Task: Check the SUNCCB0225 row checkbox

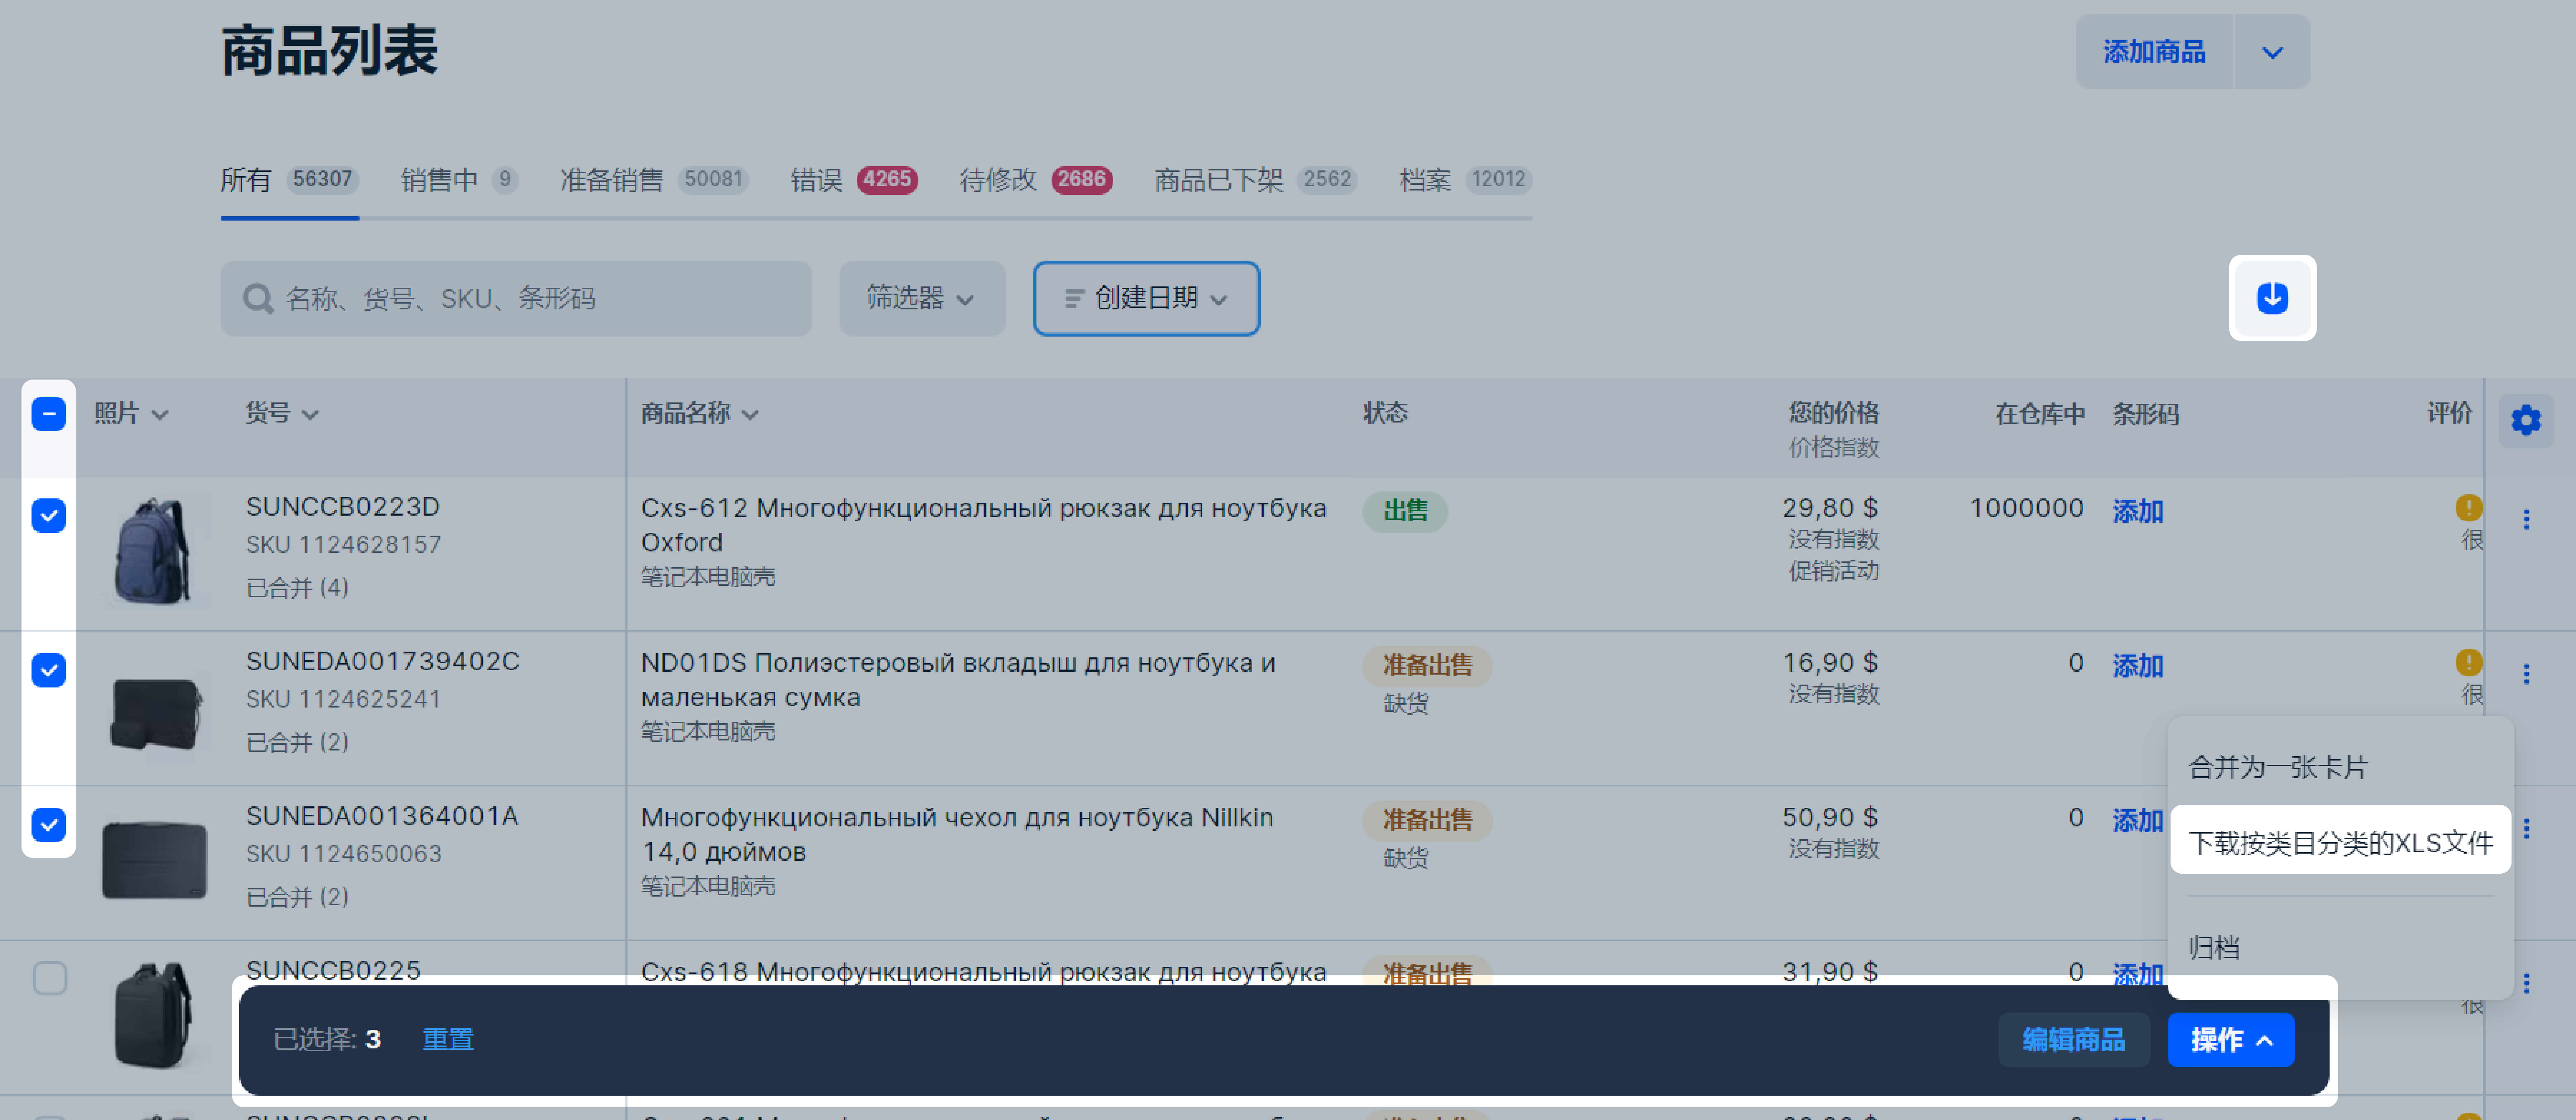Action: pyautogui.click(x=50, y=977)
